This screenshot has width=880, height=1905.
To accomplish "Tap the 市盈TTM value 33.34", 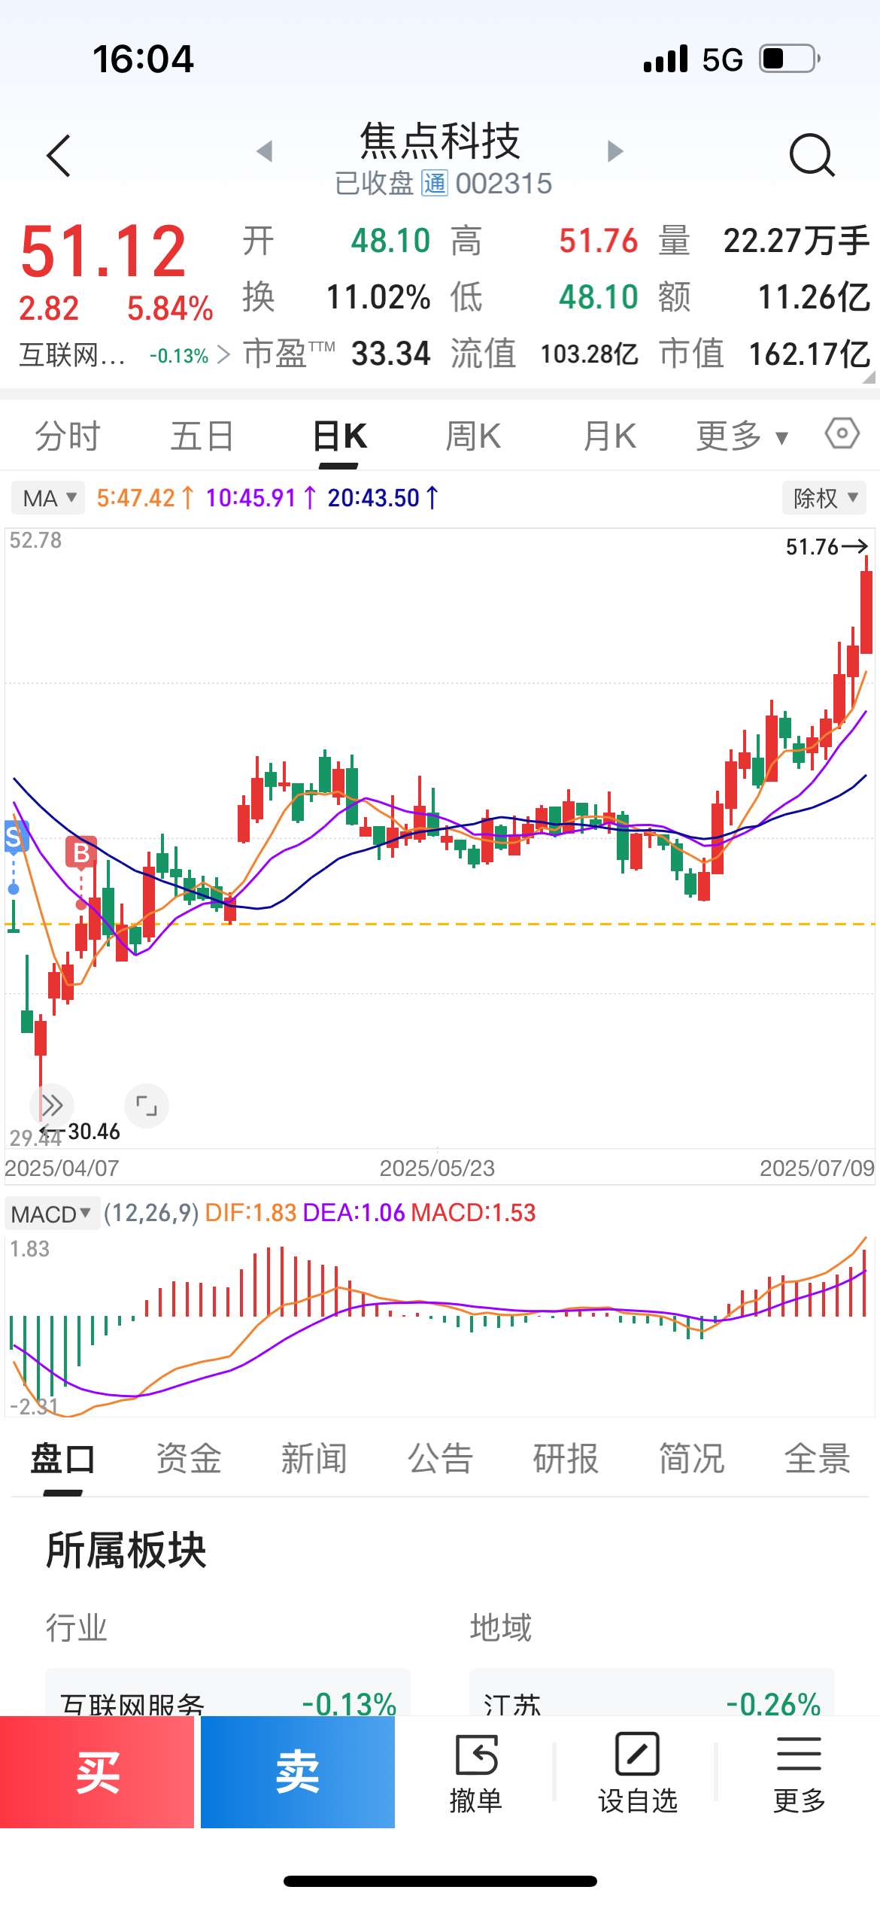I will coord(391,354).
